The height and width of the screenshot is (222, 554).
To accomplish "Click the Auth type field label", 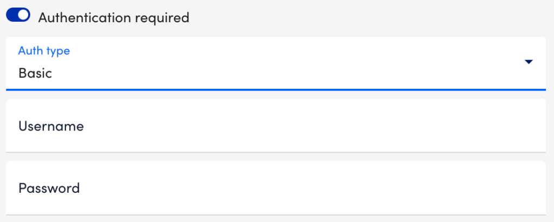I will point(44,51).
